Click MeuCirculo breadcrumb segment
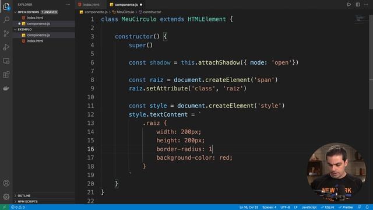The image size is (373, 210). (125, 12)
